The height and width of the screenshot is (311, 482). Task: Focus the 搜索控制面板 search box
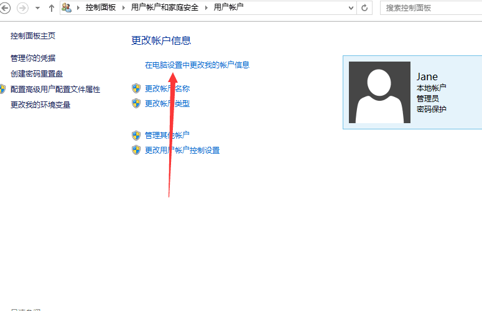point(431,8)
